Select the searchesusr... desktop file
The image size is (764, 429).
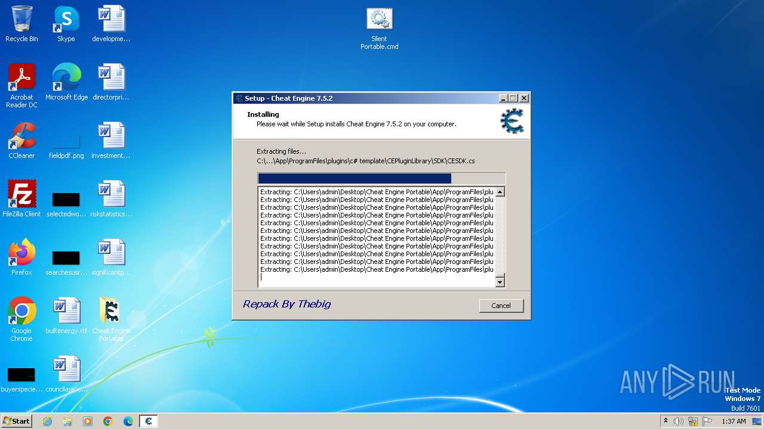pos(66,262)
